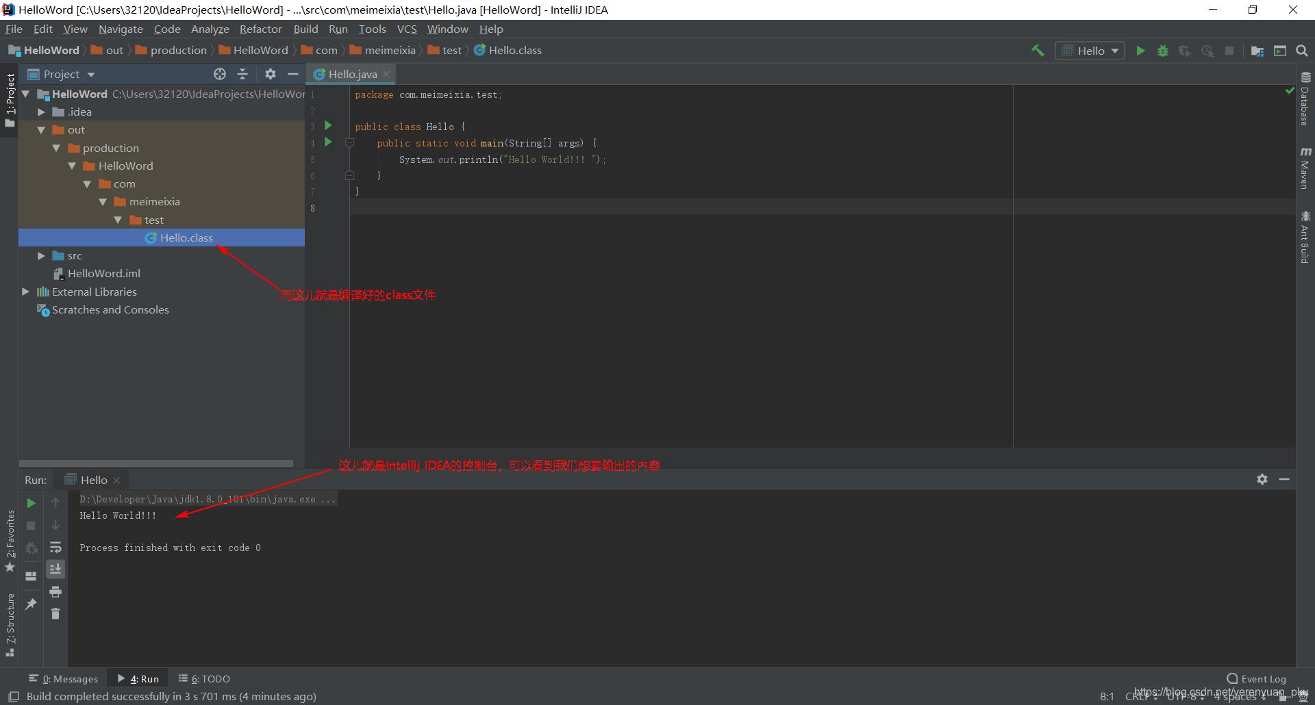Close the Hello run tab
The height and width of the screenshot is (705, 1315).
click(x=116, y=480)
